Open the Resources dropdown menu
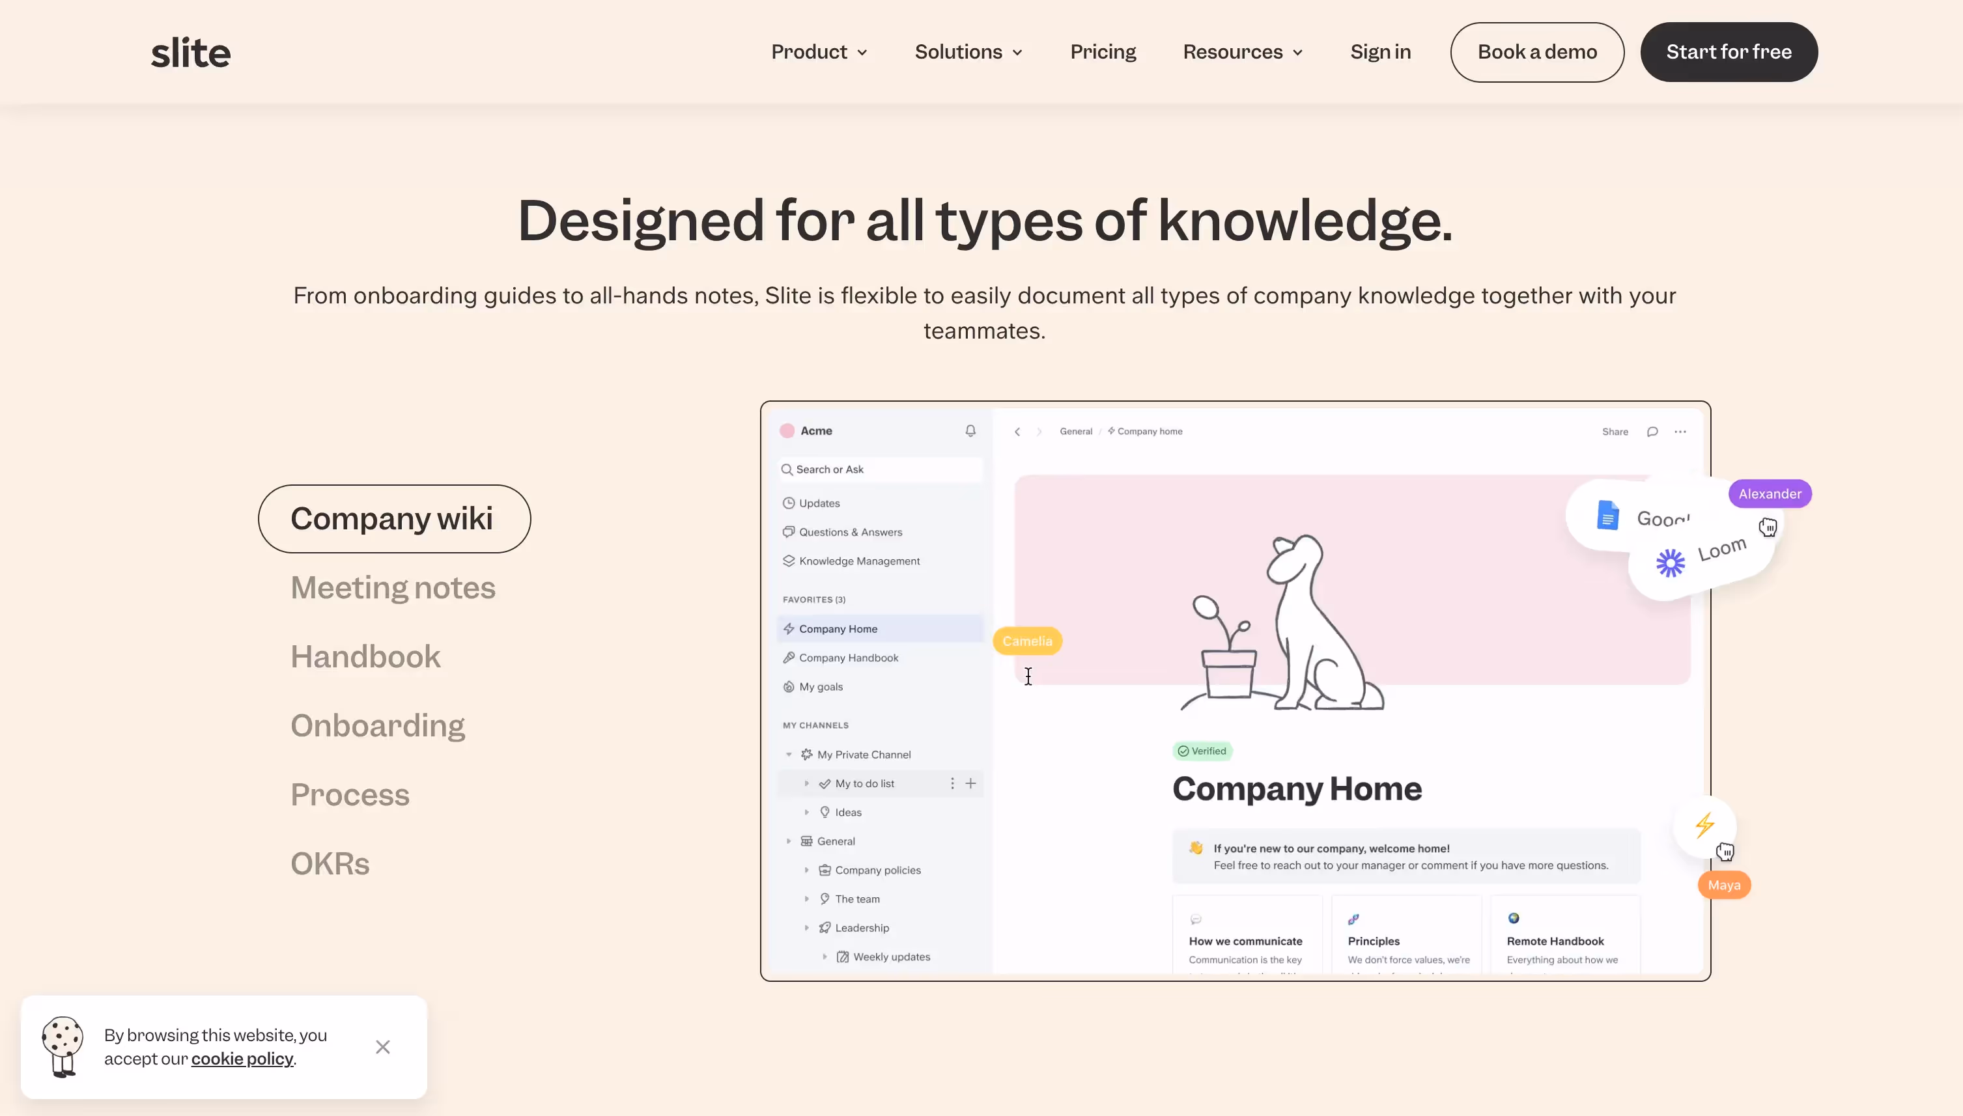The image size is (1963, 1116). coord(1243,52)
